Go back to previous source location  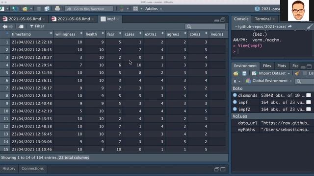(x=5, y=26)
